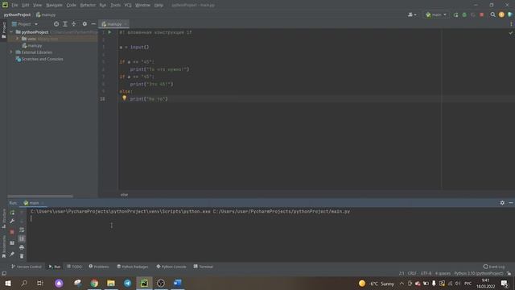Open the Version Control tool window
The width and height of the screenshot is (515, 290).
tap(27, 267)
